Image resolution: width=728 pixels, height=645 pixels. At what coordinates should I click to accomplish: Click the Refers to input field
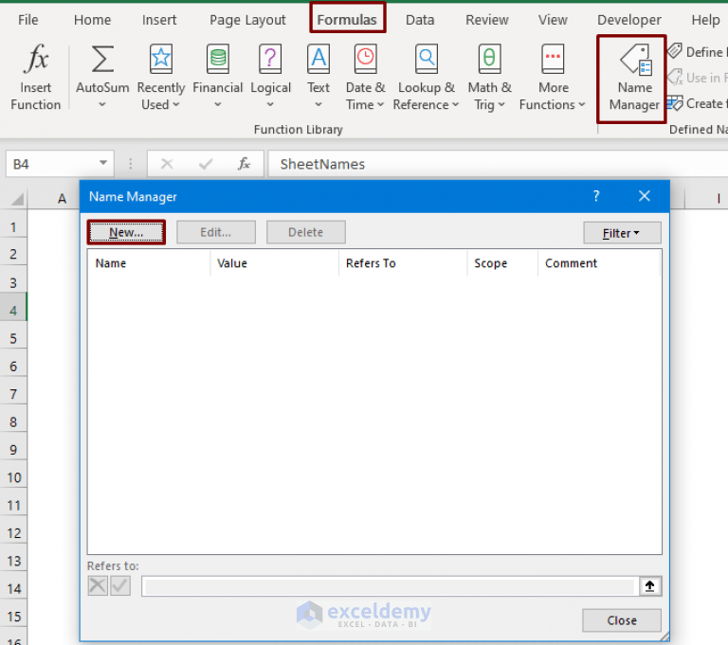(390, 586)
